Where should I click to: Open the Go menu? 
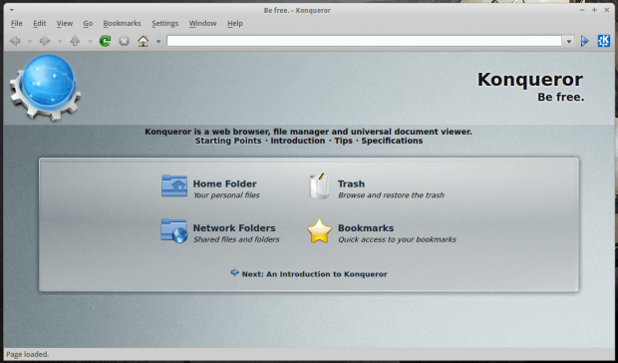point(88,24)
